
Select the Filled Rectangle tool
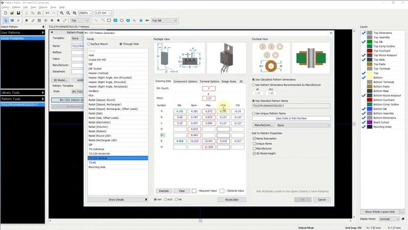click(115, 20)
